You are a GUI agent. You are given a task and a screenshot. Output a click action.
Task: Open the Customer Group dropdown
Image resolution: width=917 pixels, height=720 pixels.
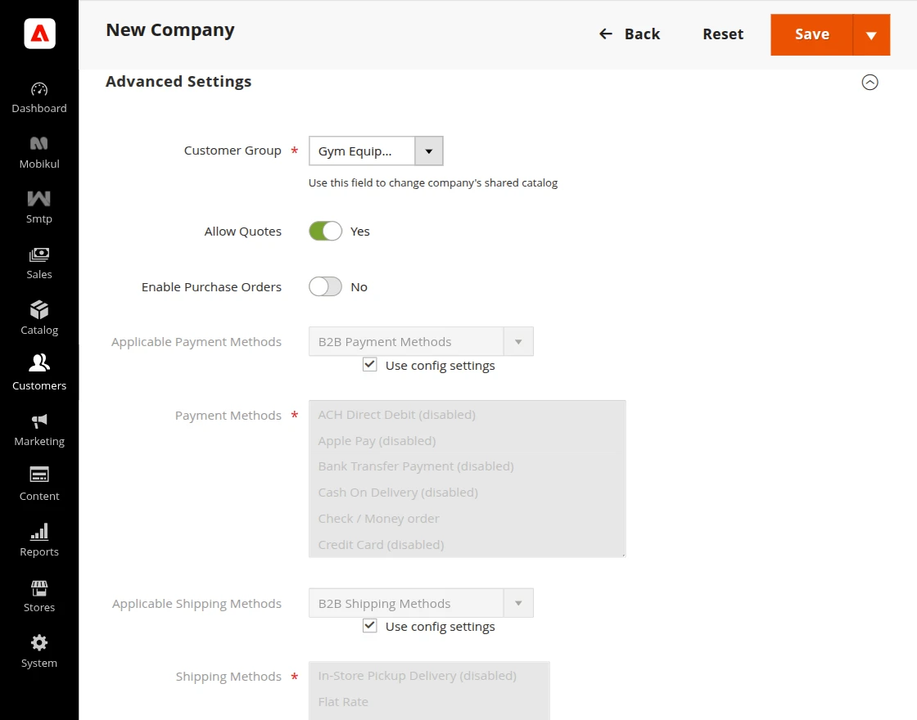376,151
